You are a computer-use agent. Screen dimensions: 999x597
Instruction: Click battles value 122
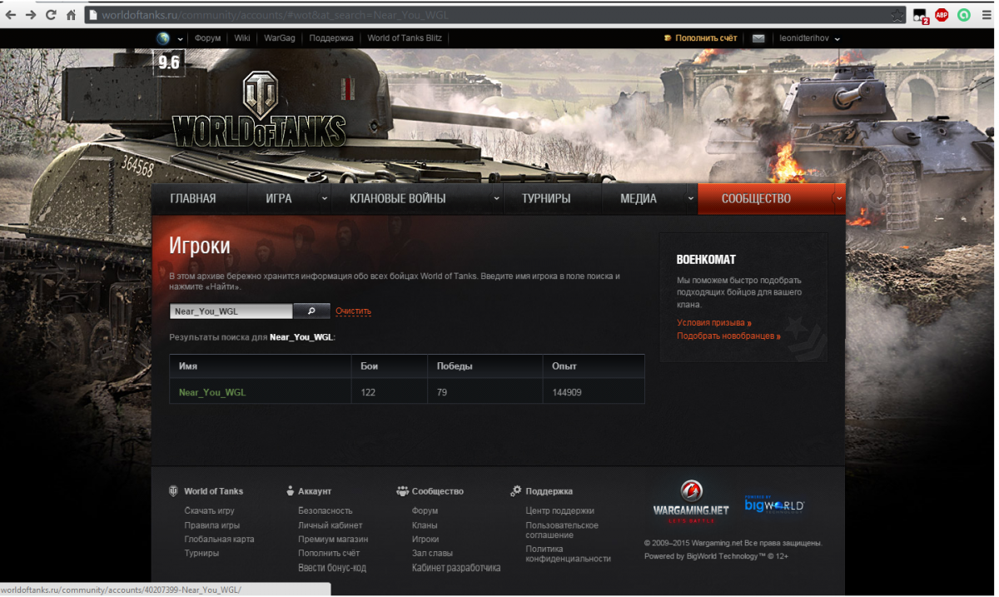pos(369,392)
